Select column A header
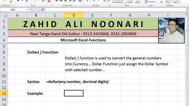The image size is (189, 106). [17, 15]
